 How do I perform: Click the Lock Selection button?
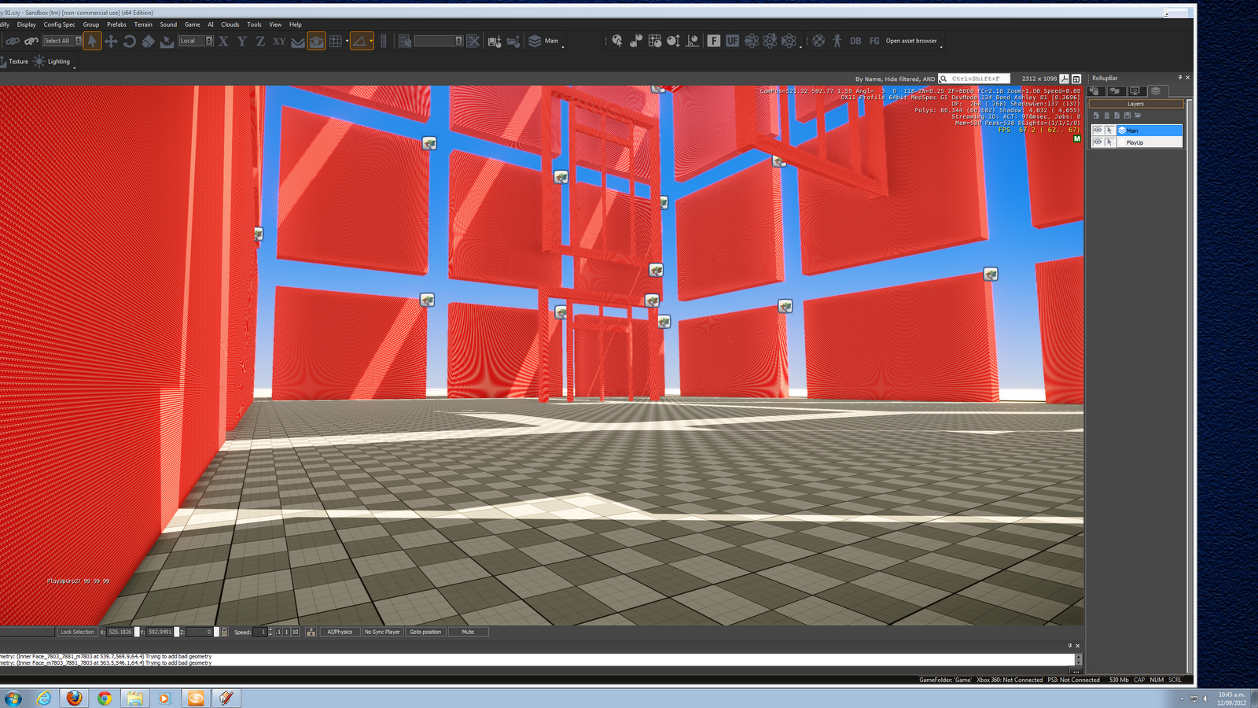click(77, 632)
